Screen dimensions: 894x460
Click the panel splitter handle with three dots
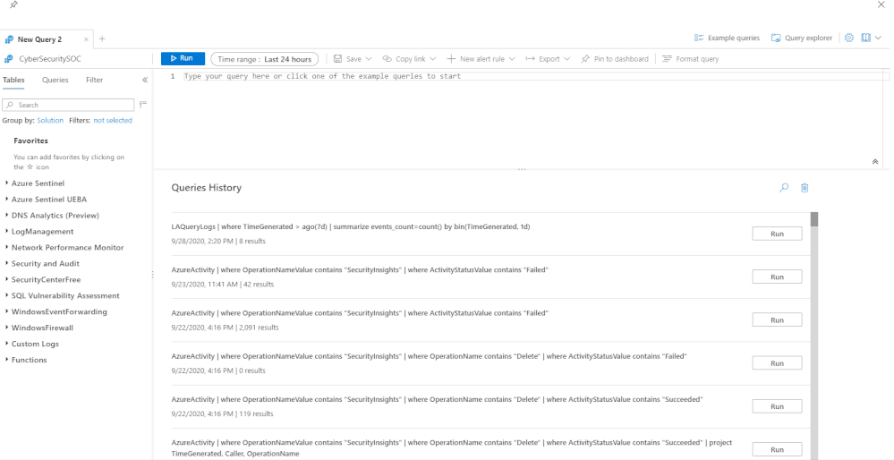pos(521,169)
